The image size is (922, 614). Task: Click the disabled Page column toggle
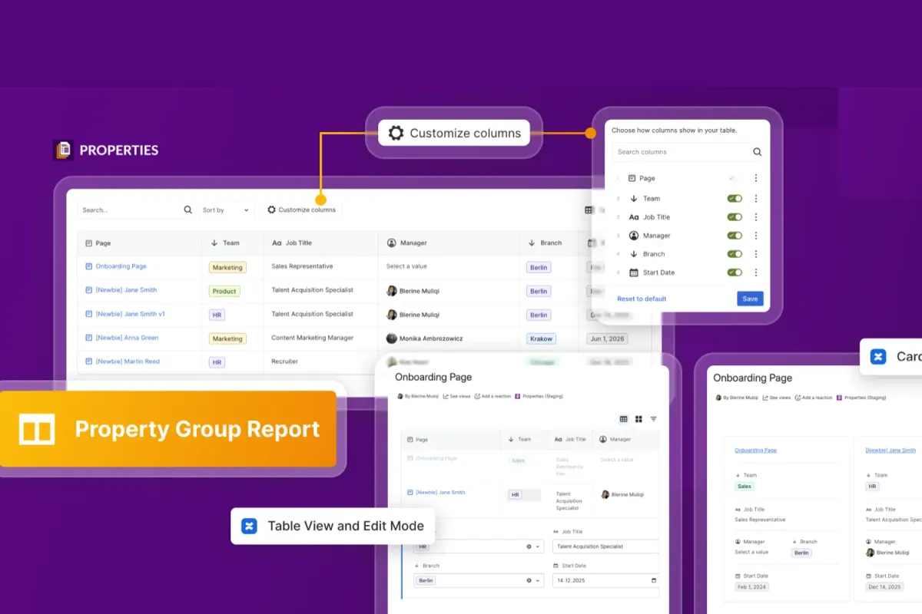click(732, 178)
